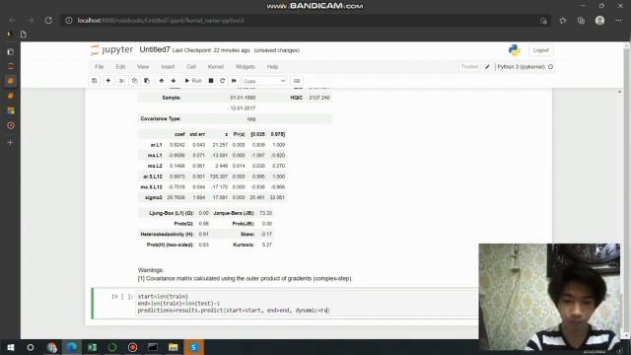Open the sidebar tab actions icon
Image resolution: width=631 pixels, height=355 pixels.
(11, 51)
